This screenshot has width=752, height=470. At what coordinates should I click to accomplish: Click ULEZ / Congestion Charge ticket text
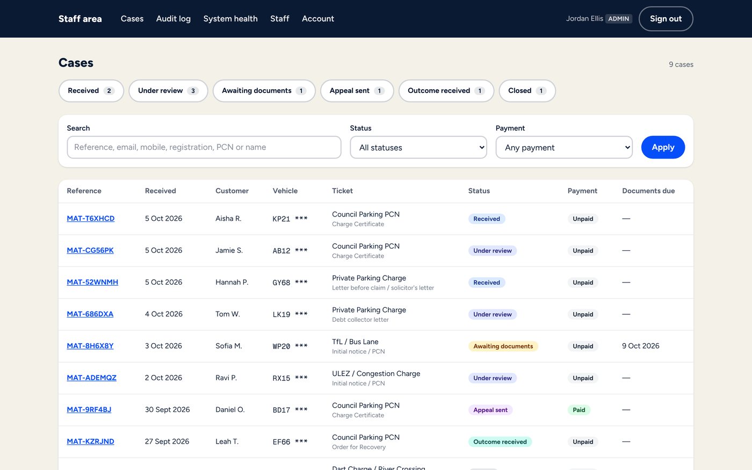coord(376,373)
